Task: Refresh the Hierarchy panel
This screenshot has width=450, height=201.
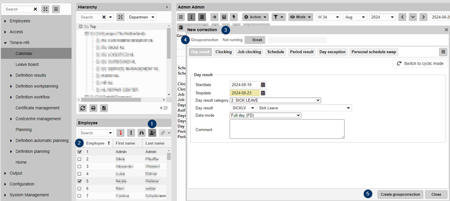Action: point(83,108)
